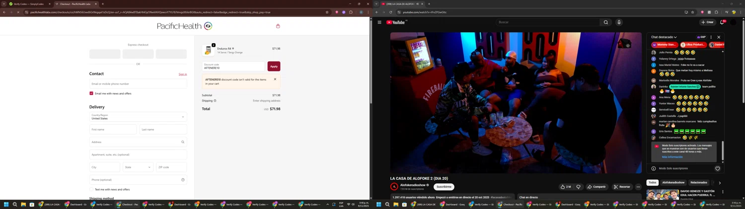Open options for DAVOO XENEIZE video
The height and width of the screenshot is (209, 745).
coord(723,192)
